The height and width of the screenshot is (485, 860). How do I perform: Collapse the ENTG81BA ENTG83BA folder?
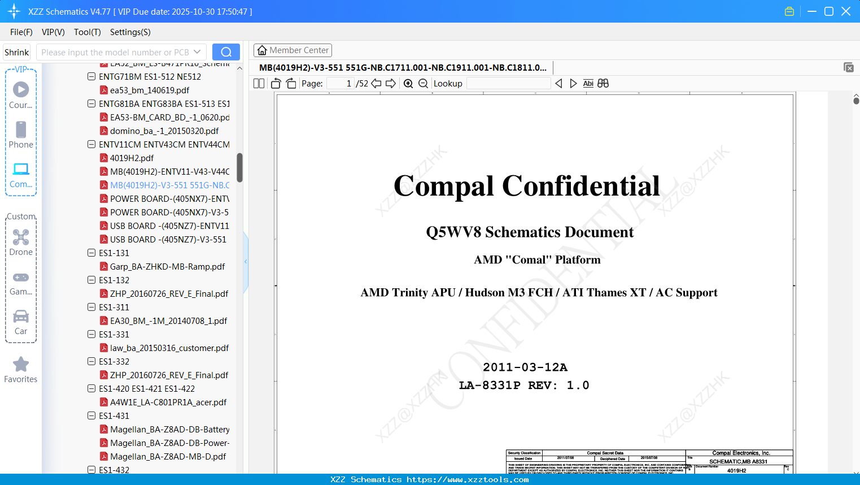coord(91,103)
